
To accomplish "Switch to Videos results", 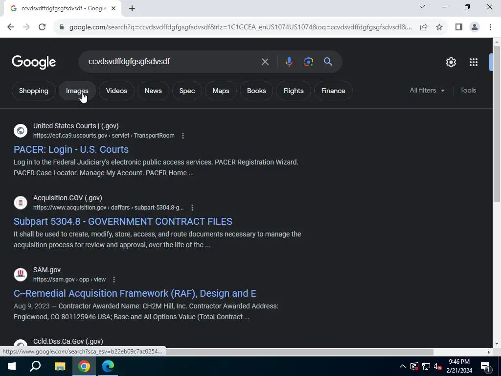I will [116, 91].
